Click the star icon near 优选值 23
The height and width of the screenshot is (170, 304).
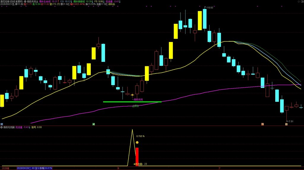click(134, 164)
